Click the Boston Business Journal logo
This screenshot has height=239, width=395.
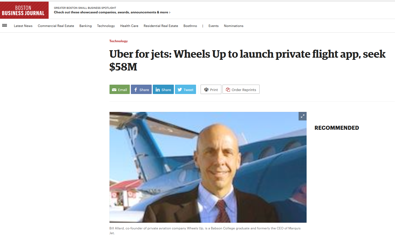pyautogui.click(x=24, y=10)
